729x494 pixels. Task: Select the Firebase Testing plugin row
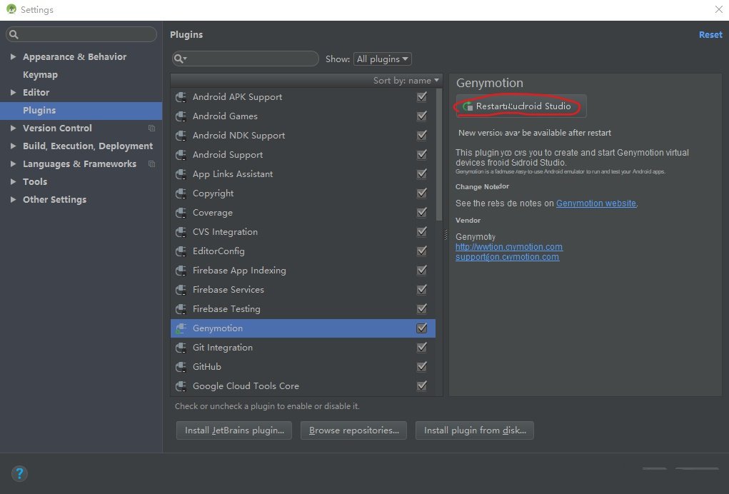coord(303,309)
